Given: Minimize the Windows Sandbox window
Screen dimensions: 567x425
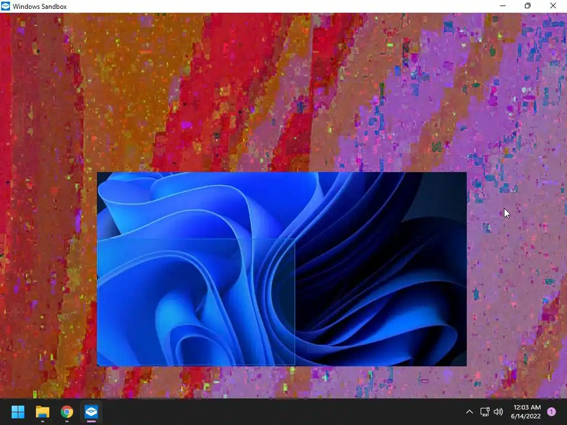Looking at the screenshot, I should point(503,6).
